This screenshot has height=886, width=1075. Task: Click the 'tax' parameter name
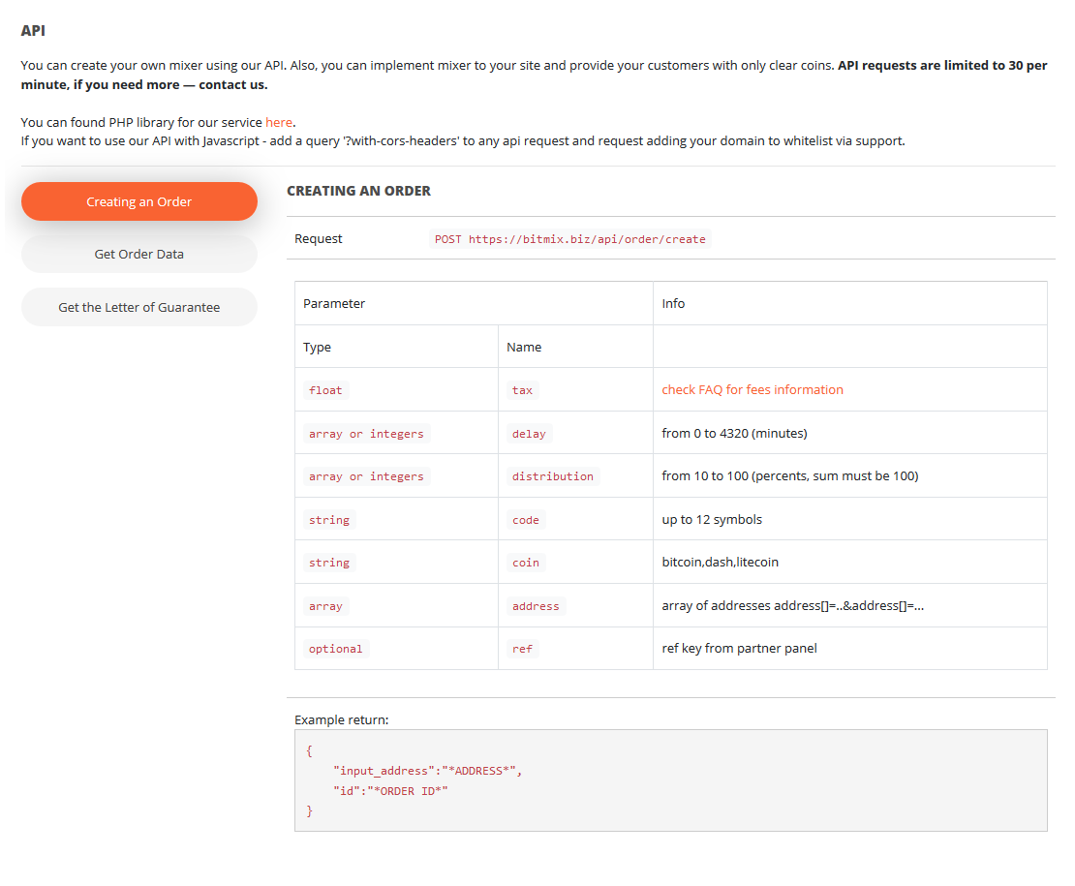(522, 390)
